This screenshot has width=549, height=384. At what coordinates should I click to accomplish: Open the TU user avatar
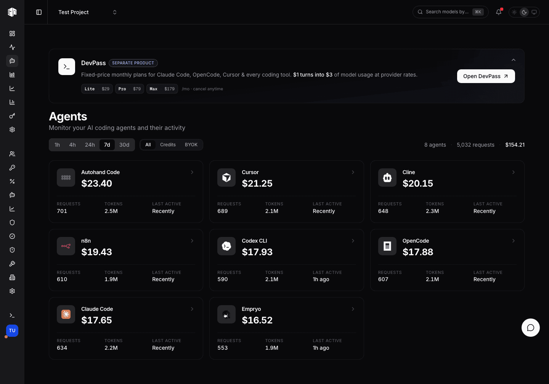[x=12, y=331]
